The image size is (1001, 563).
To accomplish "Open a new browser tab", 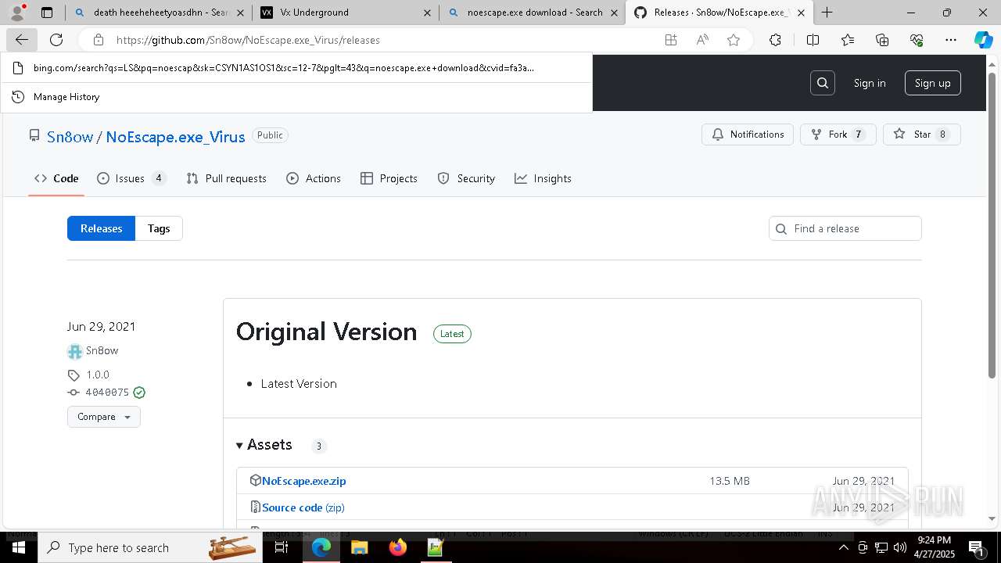I will tap(827, 13).
